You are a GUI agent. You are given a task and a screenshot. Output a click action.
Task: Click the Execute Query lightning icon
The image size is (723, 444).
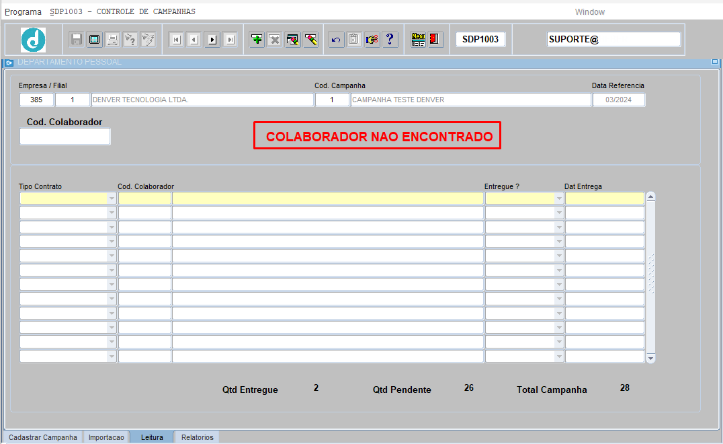pos(148,40)
